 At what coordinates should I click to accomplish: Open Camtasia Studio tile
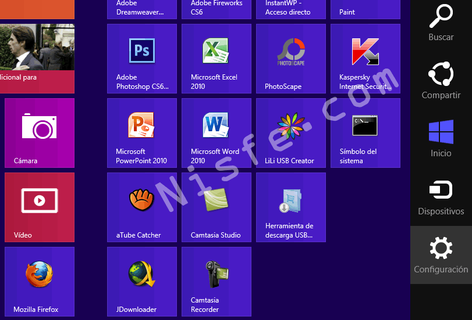coord(217,207)
